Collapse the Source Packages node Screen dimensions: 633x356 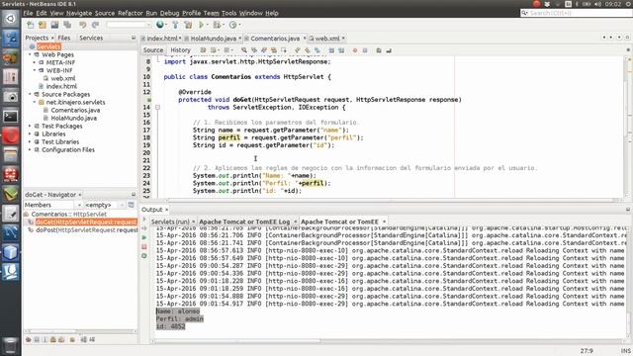coord(30,94)
